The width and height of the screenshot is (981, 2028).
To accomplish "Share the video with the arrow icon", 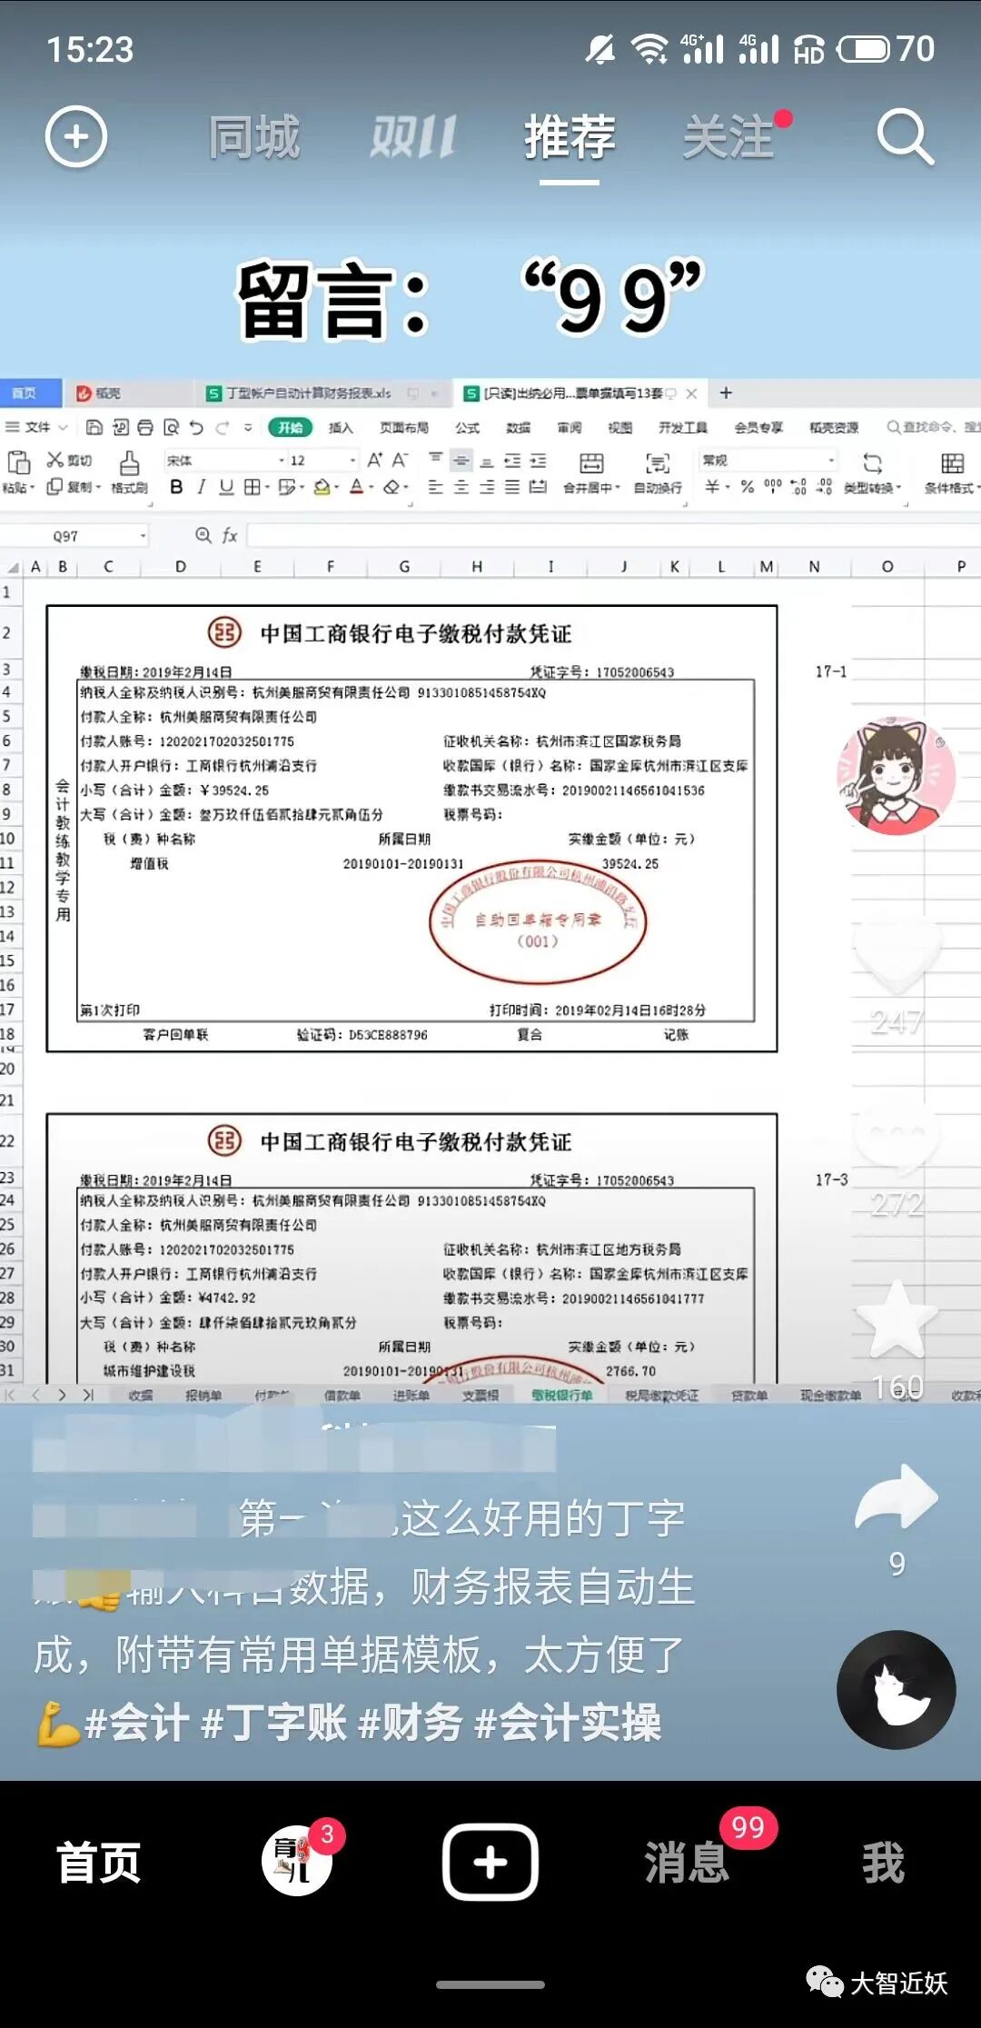I will pos(897,1496).
